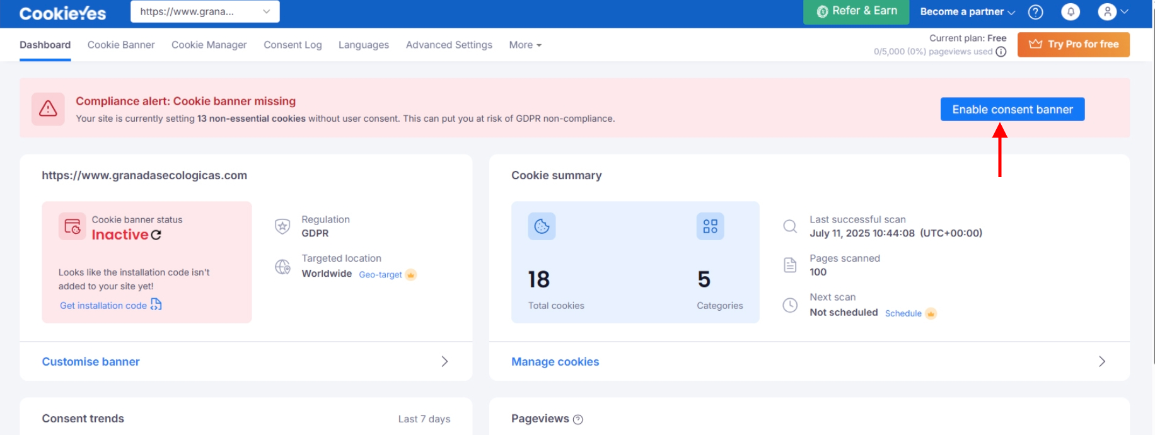1155x435 pixels.
Task: Open the Geo-target link
Action: [x=380, y=275]
